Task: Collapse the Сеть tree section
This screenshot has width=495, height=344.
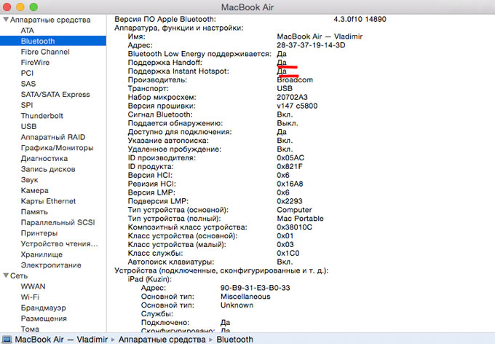Action: point(6,275)
